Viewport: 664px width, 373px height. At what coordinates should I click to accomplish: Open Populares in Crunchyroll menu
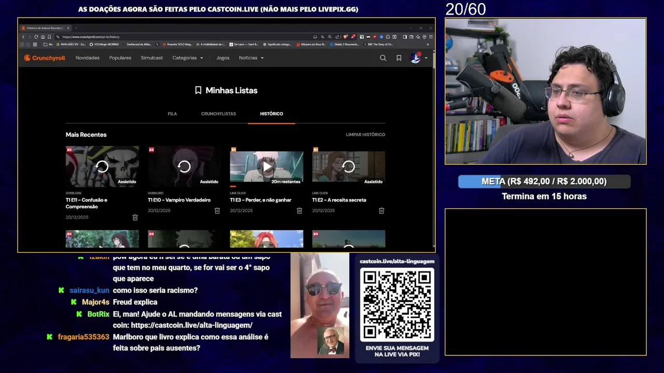click(x=120, y=58)
